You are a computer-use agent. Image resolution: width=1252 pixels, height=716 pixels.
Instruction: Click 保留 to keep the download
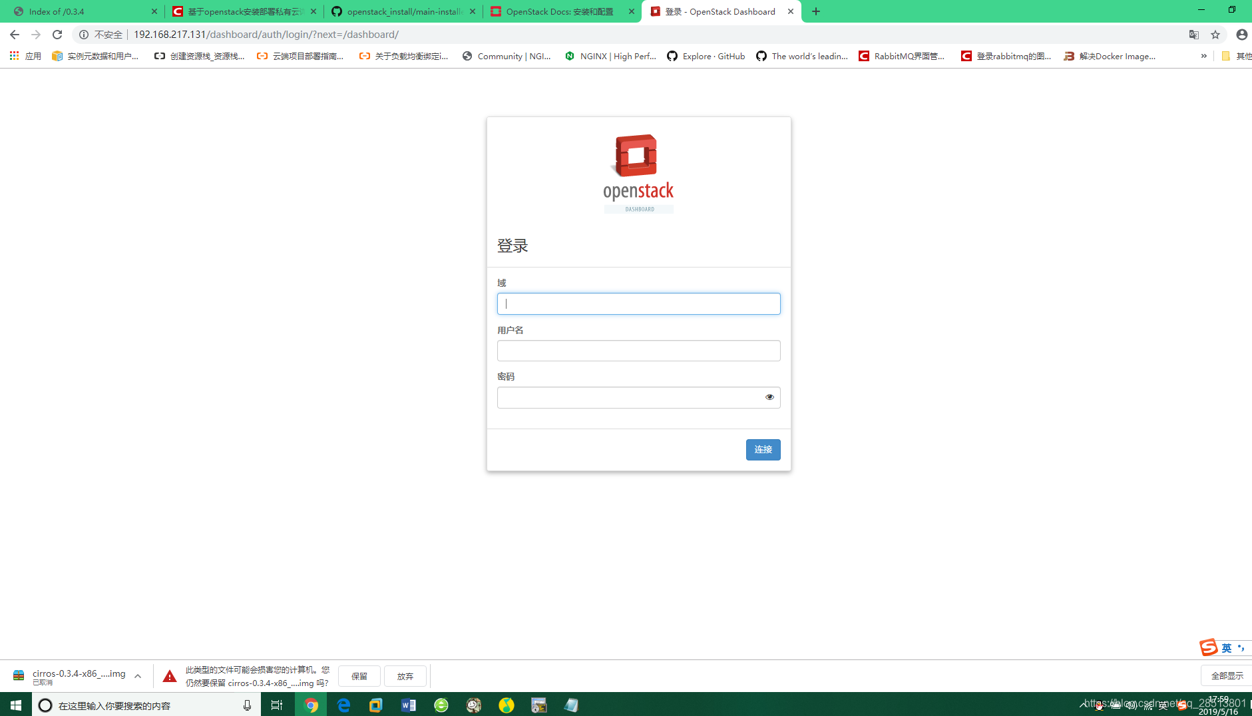(359, 676)
